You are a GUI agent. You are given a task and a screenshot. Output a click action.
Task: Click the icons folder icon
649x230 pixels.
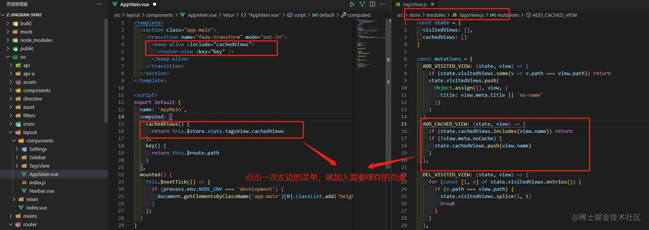coord(19,124)
